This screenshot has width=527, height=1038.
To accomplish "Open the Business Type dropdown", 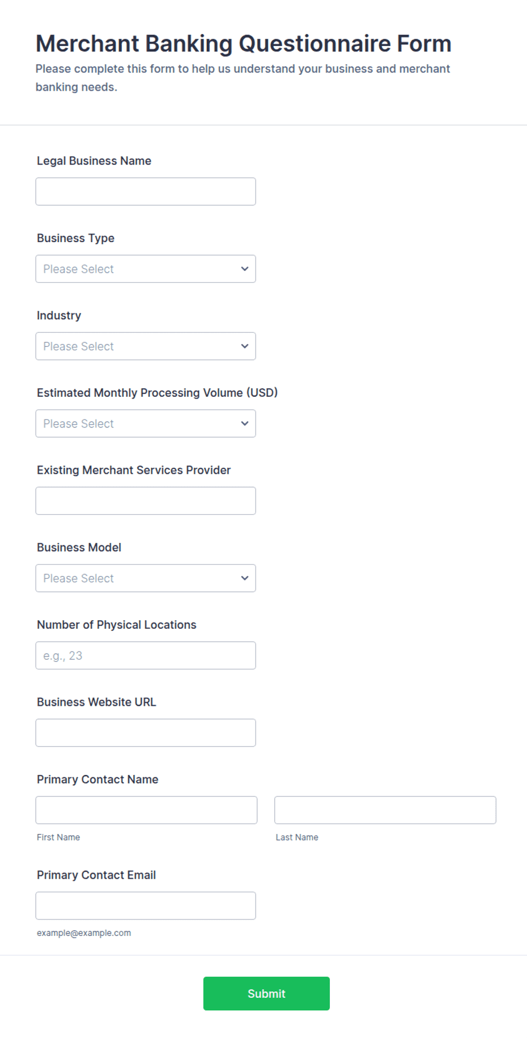I will point(146,269).
